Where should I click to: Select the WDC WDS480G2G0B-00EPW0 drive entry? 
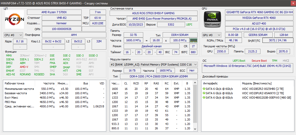coord(248,98)
